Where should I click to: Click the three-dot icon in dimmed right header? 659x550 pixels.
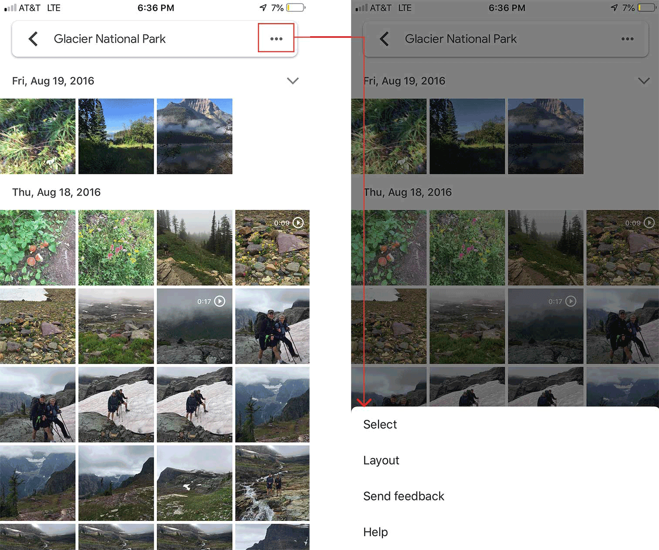pyautogui.click(x=627, y=39)
